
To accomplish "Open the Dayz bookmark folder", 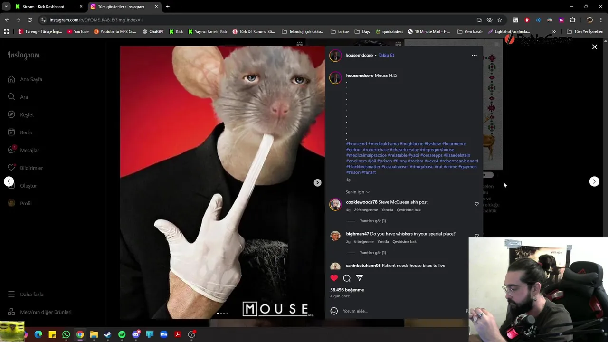I will pyautogui.click(x=362, y=32).
